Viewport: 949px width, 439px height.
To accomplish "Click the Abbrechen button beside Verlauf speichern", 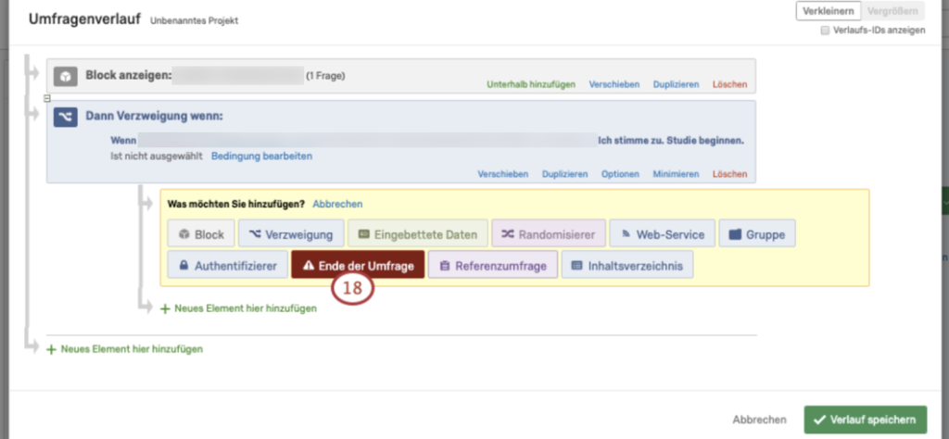I will pos(760,420).
